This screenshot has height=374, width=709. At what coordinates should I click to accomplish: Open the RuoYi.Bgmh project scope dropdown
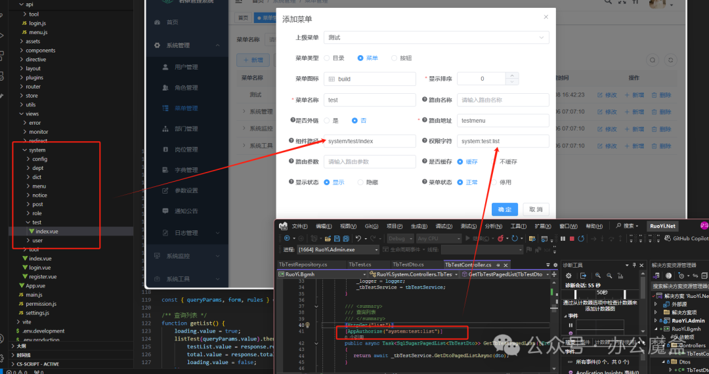[x=322, y=274]
